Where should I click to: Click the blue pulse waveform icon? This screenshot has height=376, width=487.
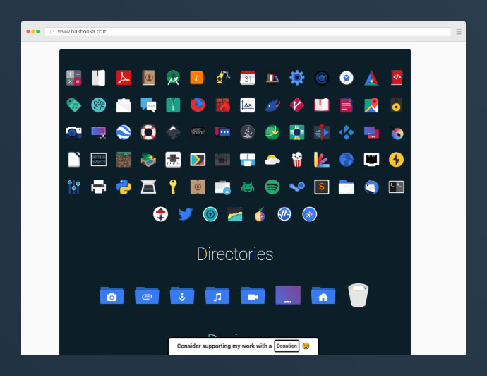coord(284,215)
